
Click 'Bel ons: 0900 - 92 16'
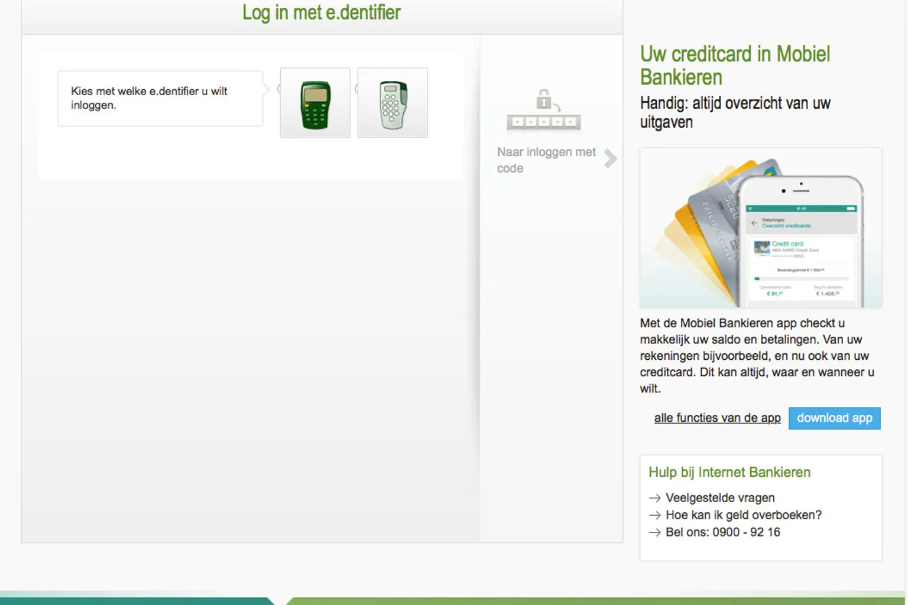point(722,532)
